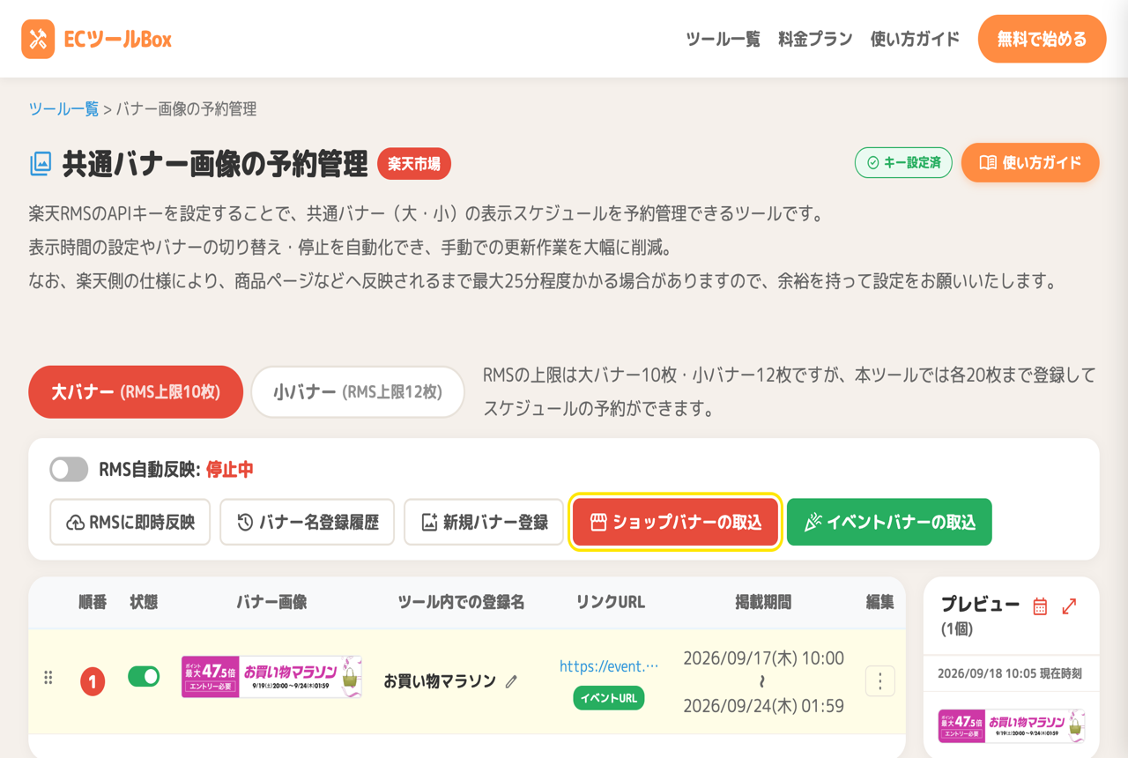Click the RMSに即時反映 button

coord(130,522)
